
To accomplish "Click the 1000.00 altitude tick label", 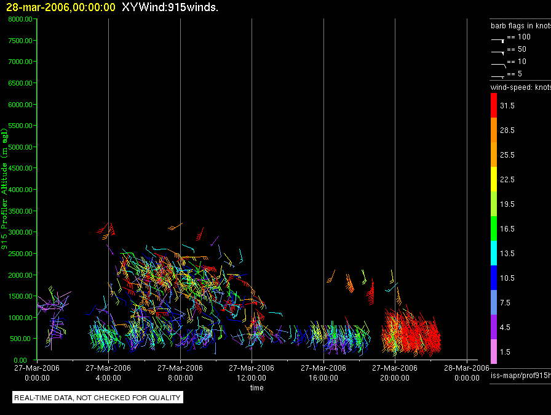I will point(20,318).
